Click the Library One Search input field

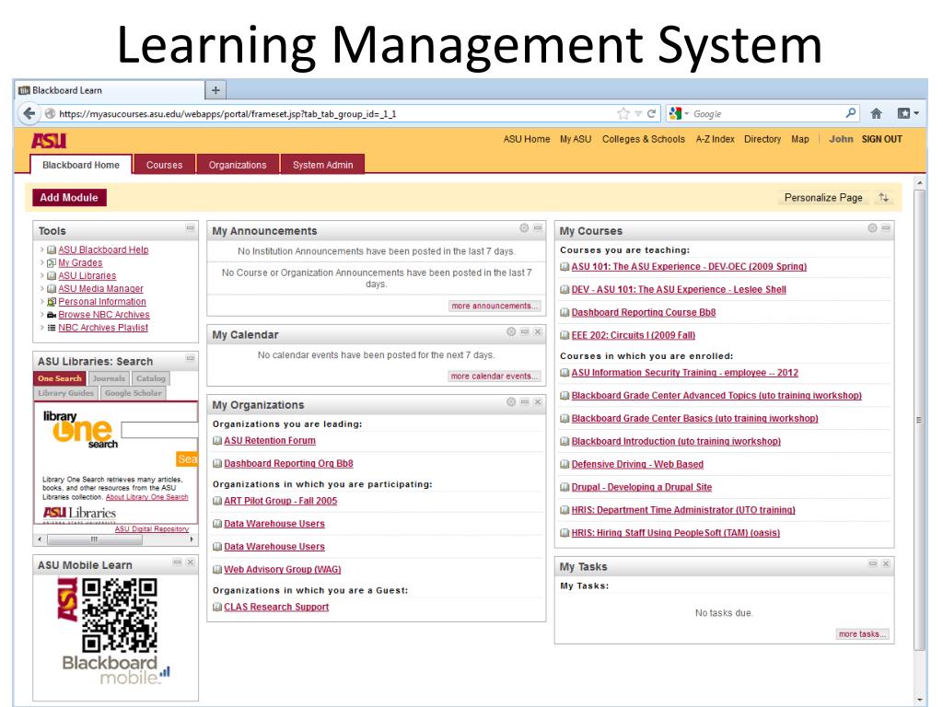click(159, 430)
